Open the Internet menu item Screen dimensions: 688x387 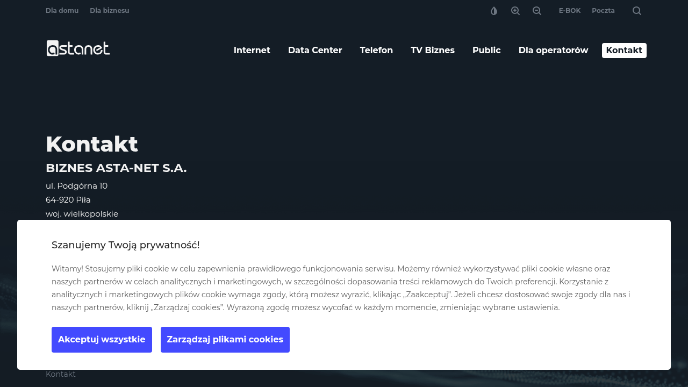tap(252, 51)
